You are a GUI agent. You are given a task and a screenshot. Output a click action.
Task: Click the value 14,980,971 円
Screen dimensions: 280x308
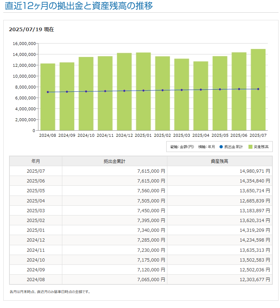(255, 171)
